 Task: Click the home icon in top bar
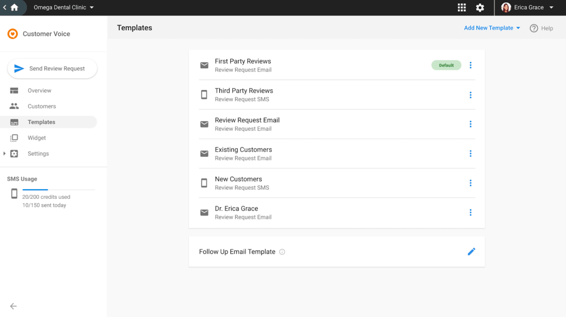[15, 7]
